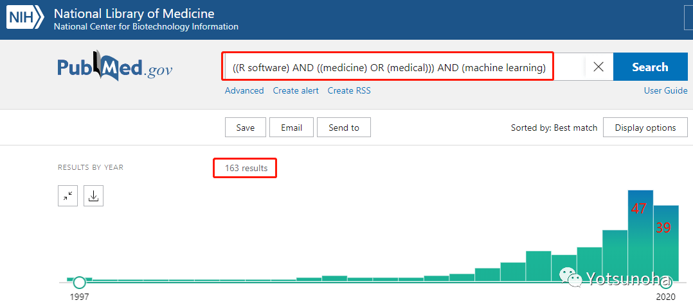
Task: Expand the Display options menu
Action: (x=645, y=128)
